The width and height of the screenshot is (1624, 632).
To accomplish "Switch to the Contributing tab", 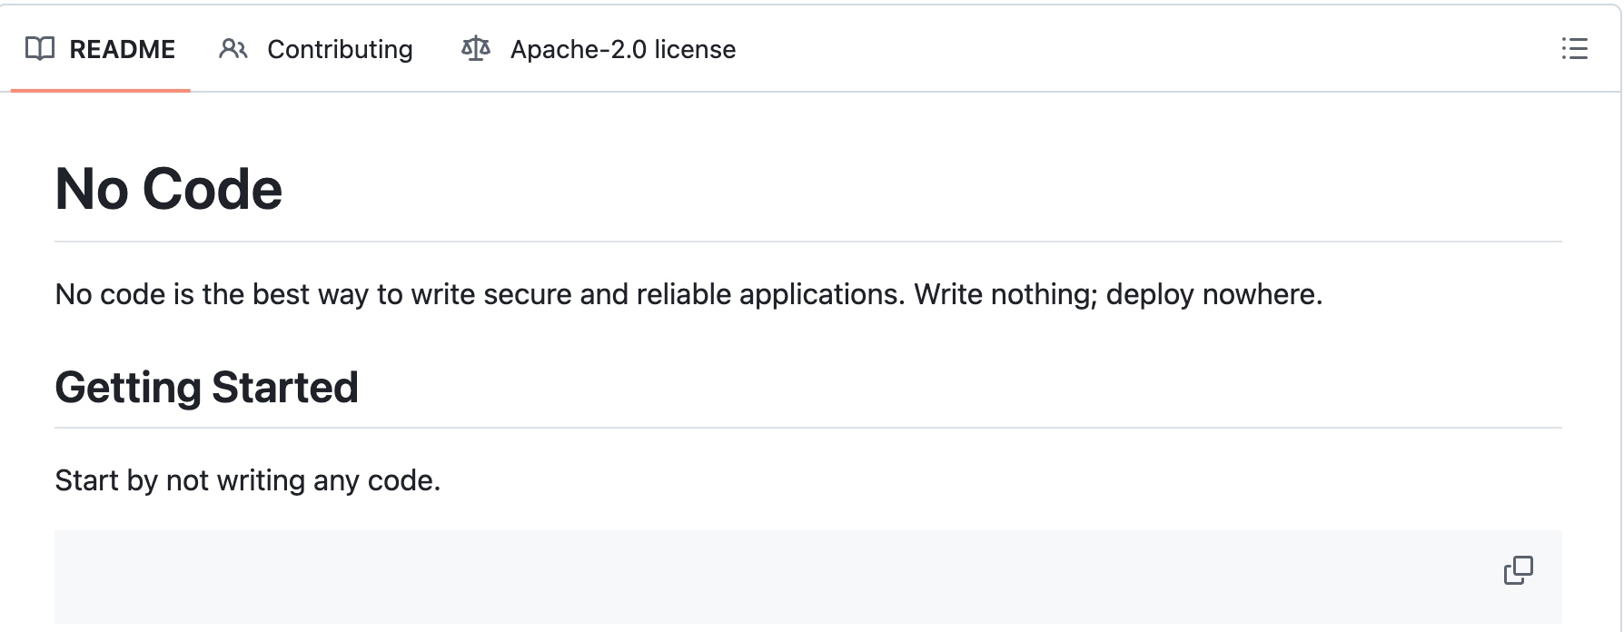I will 316,49.
